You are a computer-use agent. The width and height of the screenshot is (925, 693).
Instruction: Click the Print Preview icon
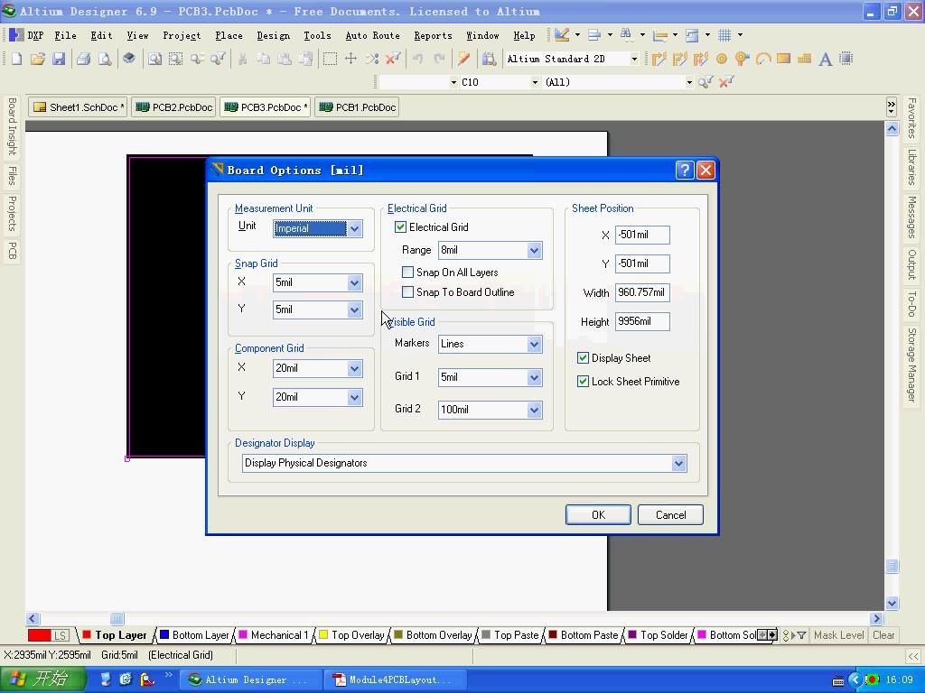[105, 59]
